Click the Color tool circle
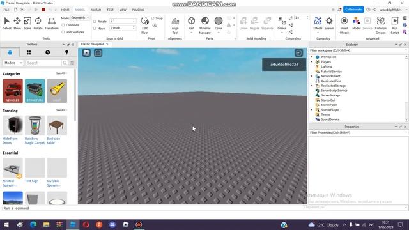 pyautogui.click(x=219, y=20)
